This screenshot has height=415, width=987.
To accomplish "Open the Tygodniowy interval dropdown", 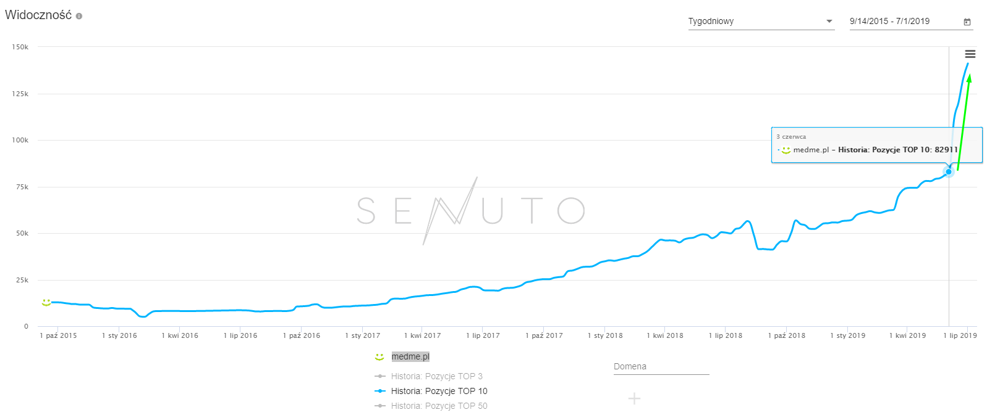I will [x=761, y=22].
